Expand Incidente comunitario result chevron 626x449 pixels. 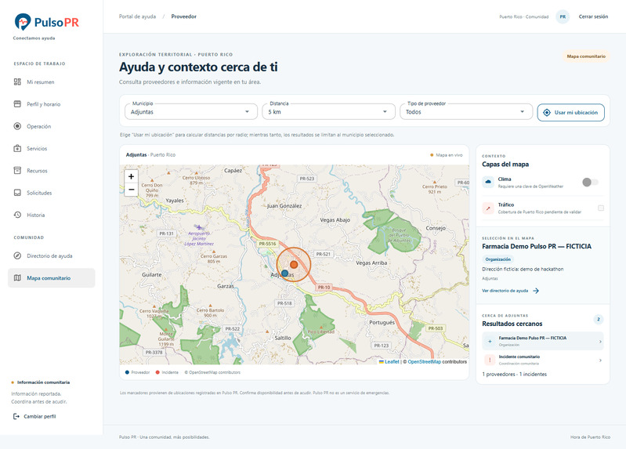[x=600, y=360]
